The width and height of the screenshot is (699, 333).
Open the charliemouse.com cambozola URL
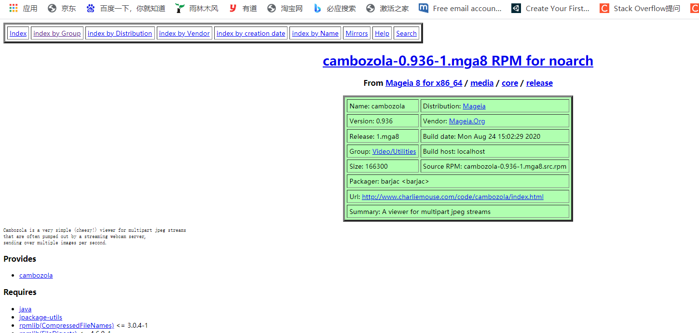(452, 197)
